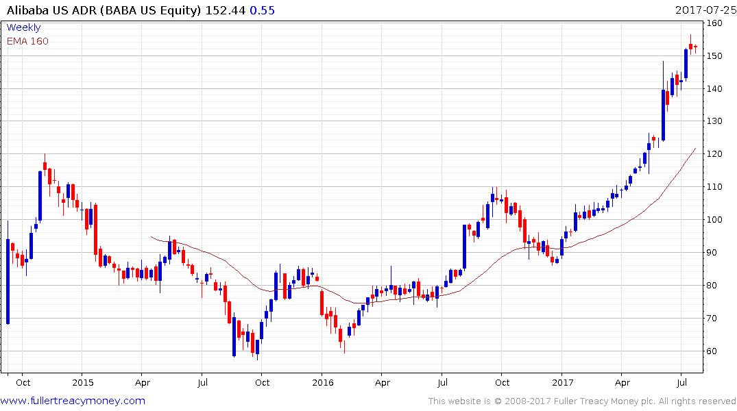Click the price change value 0.55
This screenshot has width=737, height=411.
point(262,10)
